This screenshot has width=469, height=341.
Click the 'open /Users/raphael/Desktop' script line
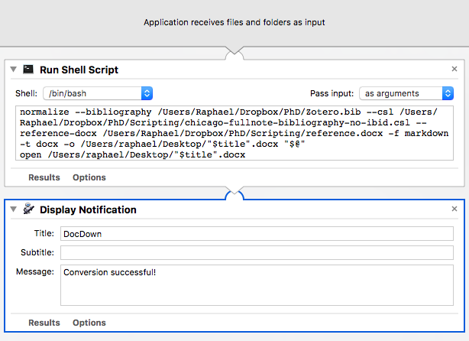pyautogui.click(x=132, y=154)
